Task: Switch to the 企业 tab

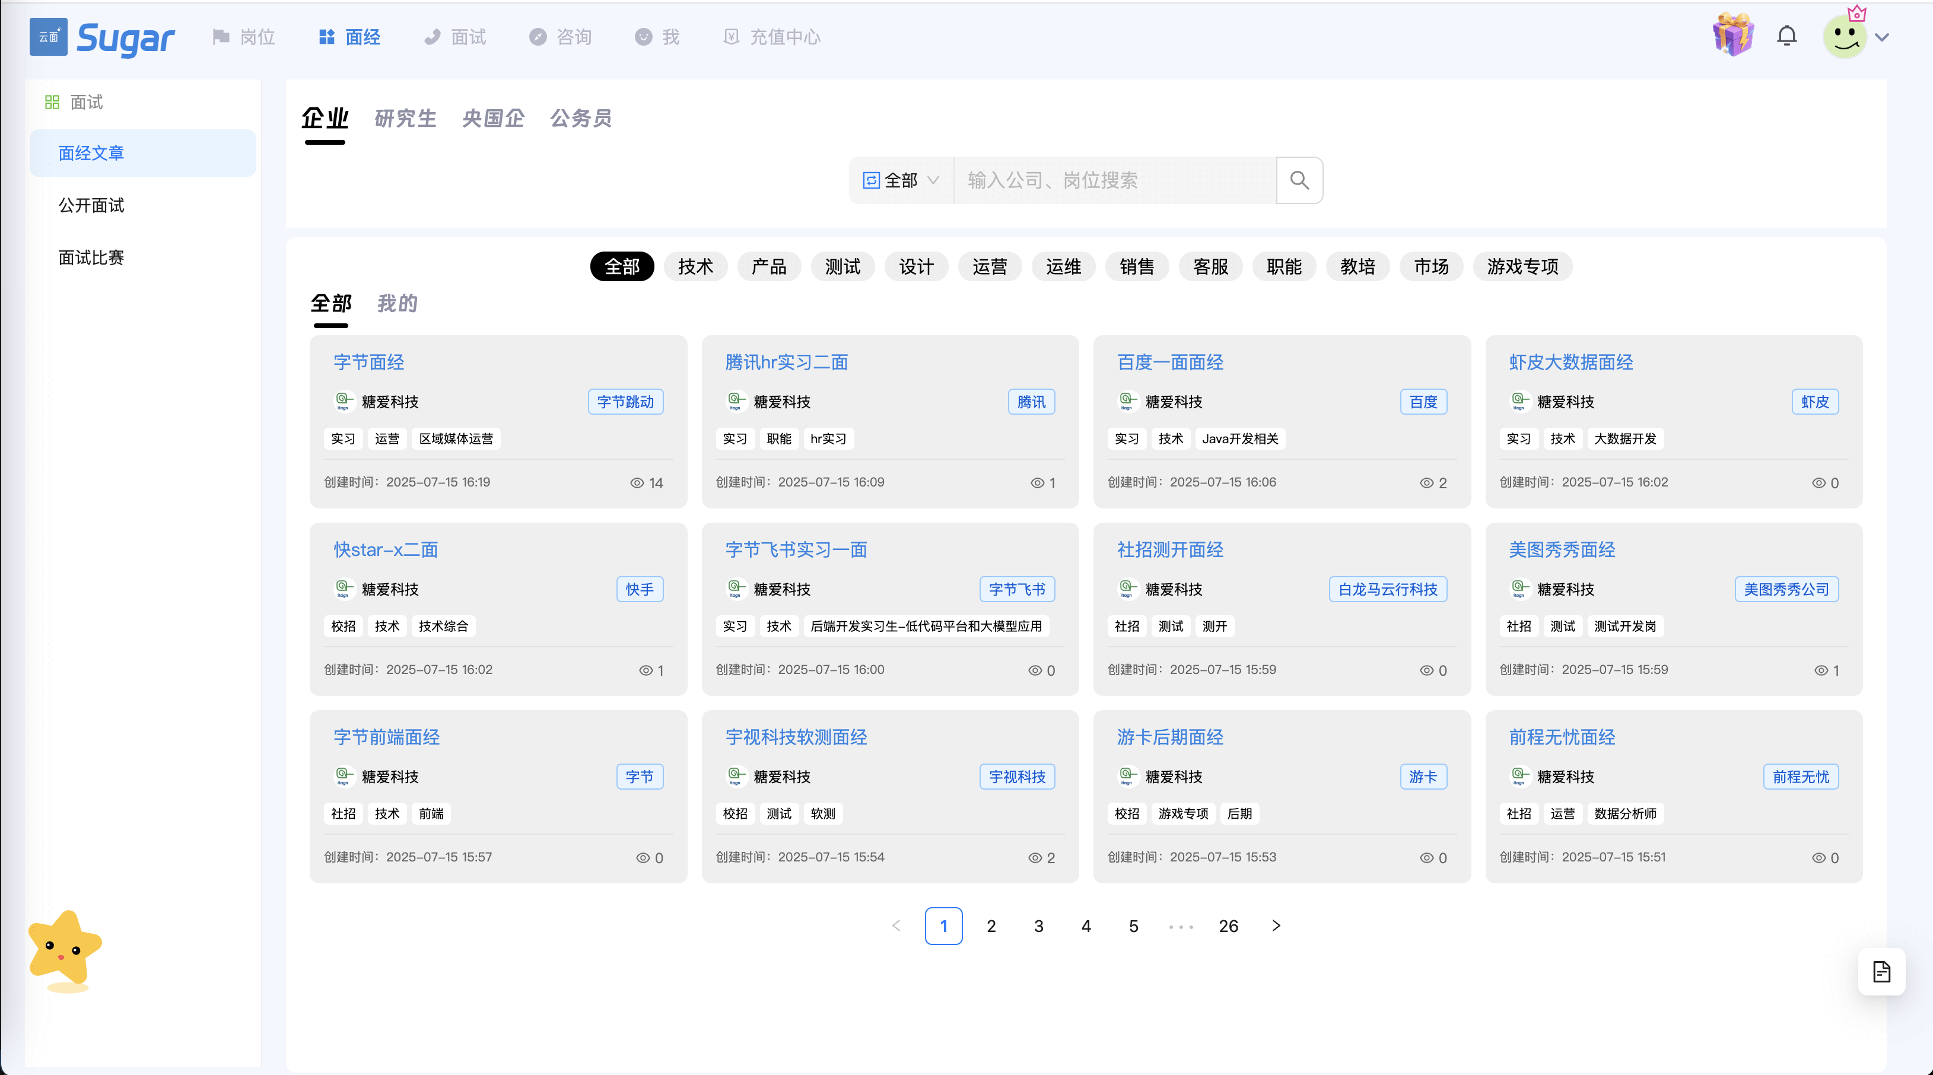Action: click(325, 119)
